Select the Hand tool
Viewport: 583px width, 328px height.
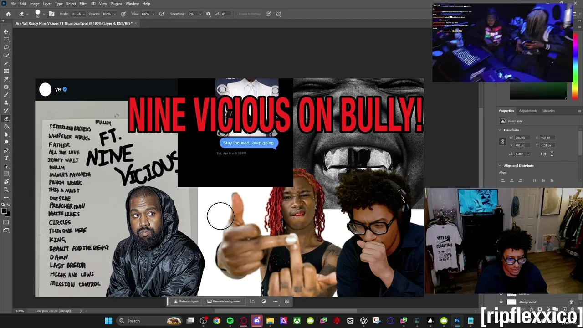tap(6, 181)
